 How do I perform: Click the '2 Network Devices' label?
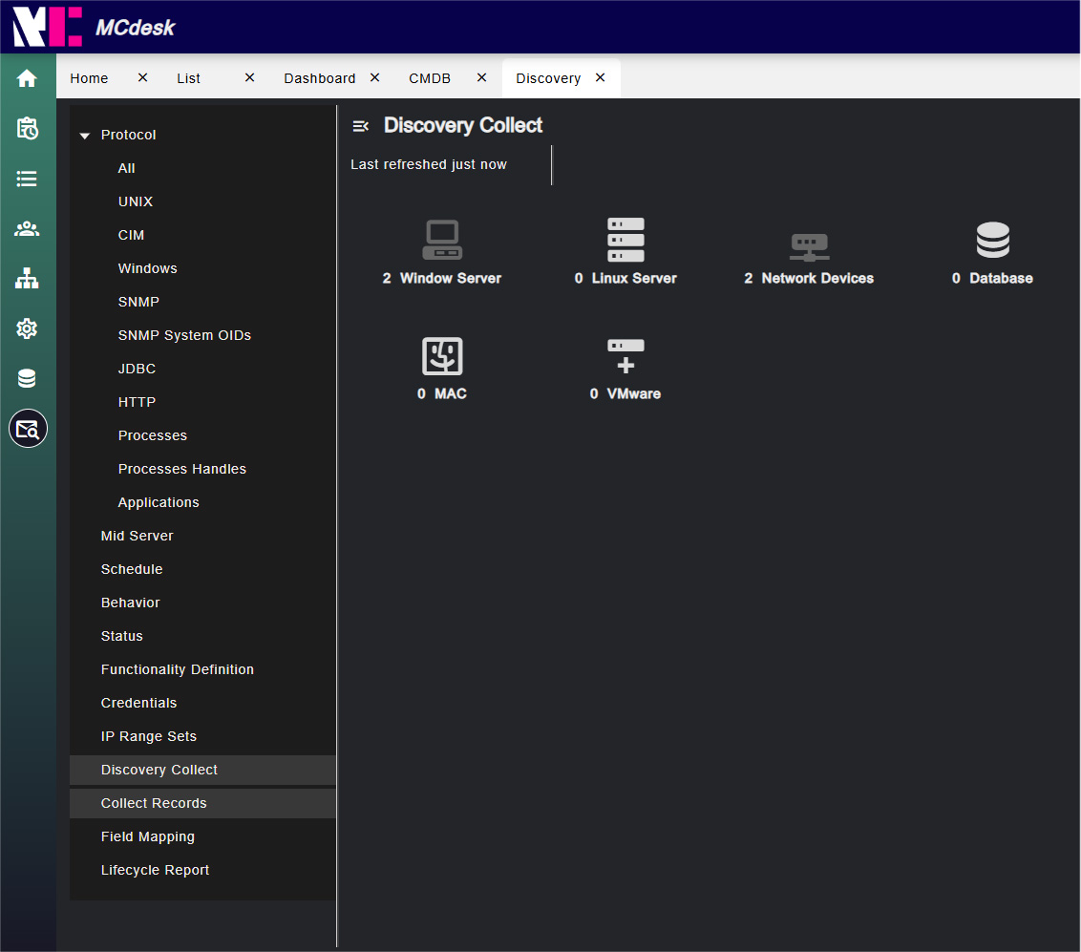809,279
